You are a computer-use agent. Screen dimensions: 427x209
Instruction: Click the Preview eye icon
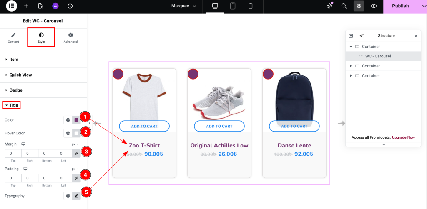click(374, 6)
